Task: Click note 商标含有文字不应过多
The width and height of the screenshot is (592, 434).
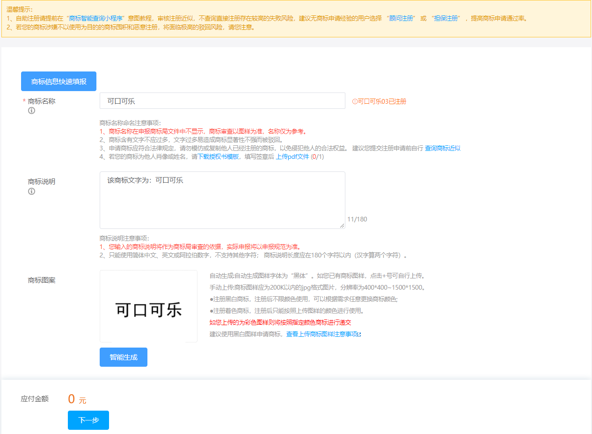Action: 191,140
